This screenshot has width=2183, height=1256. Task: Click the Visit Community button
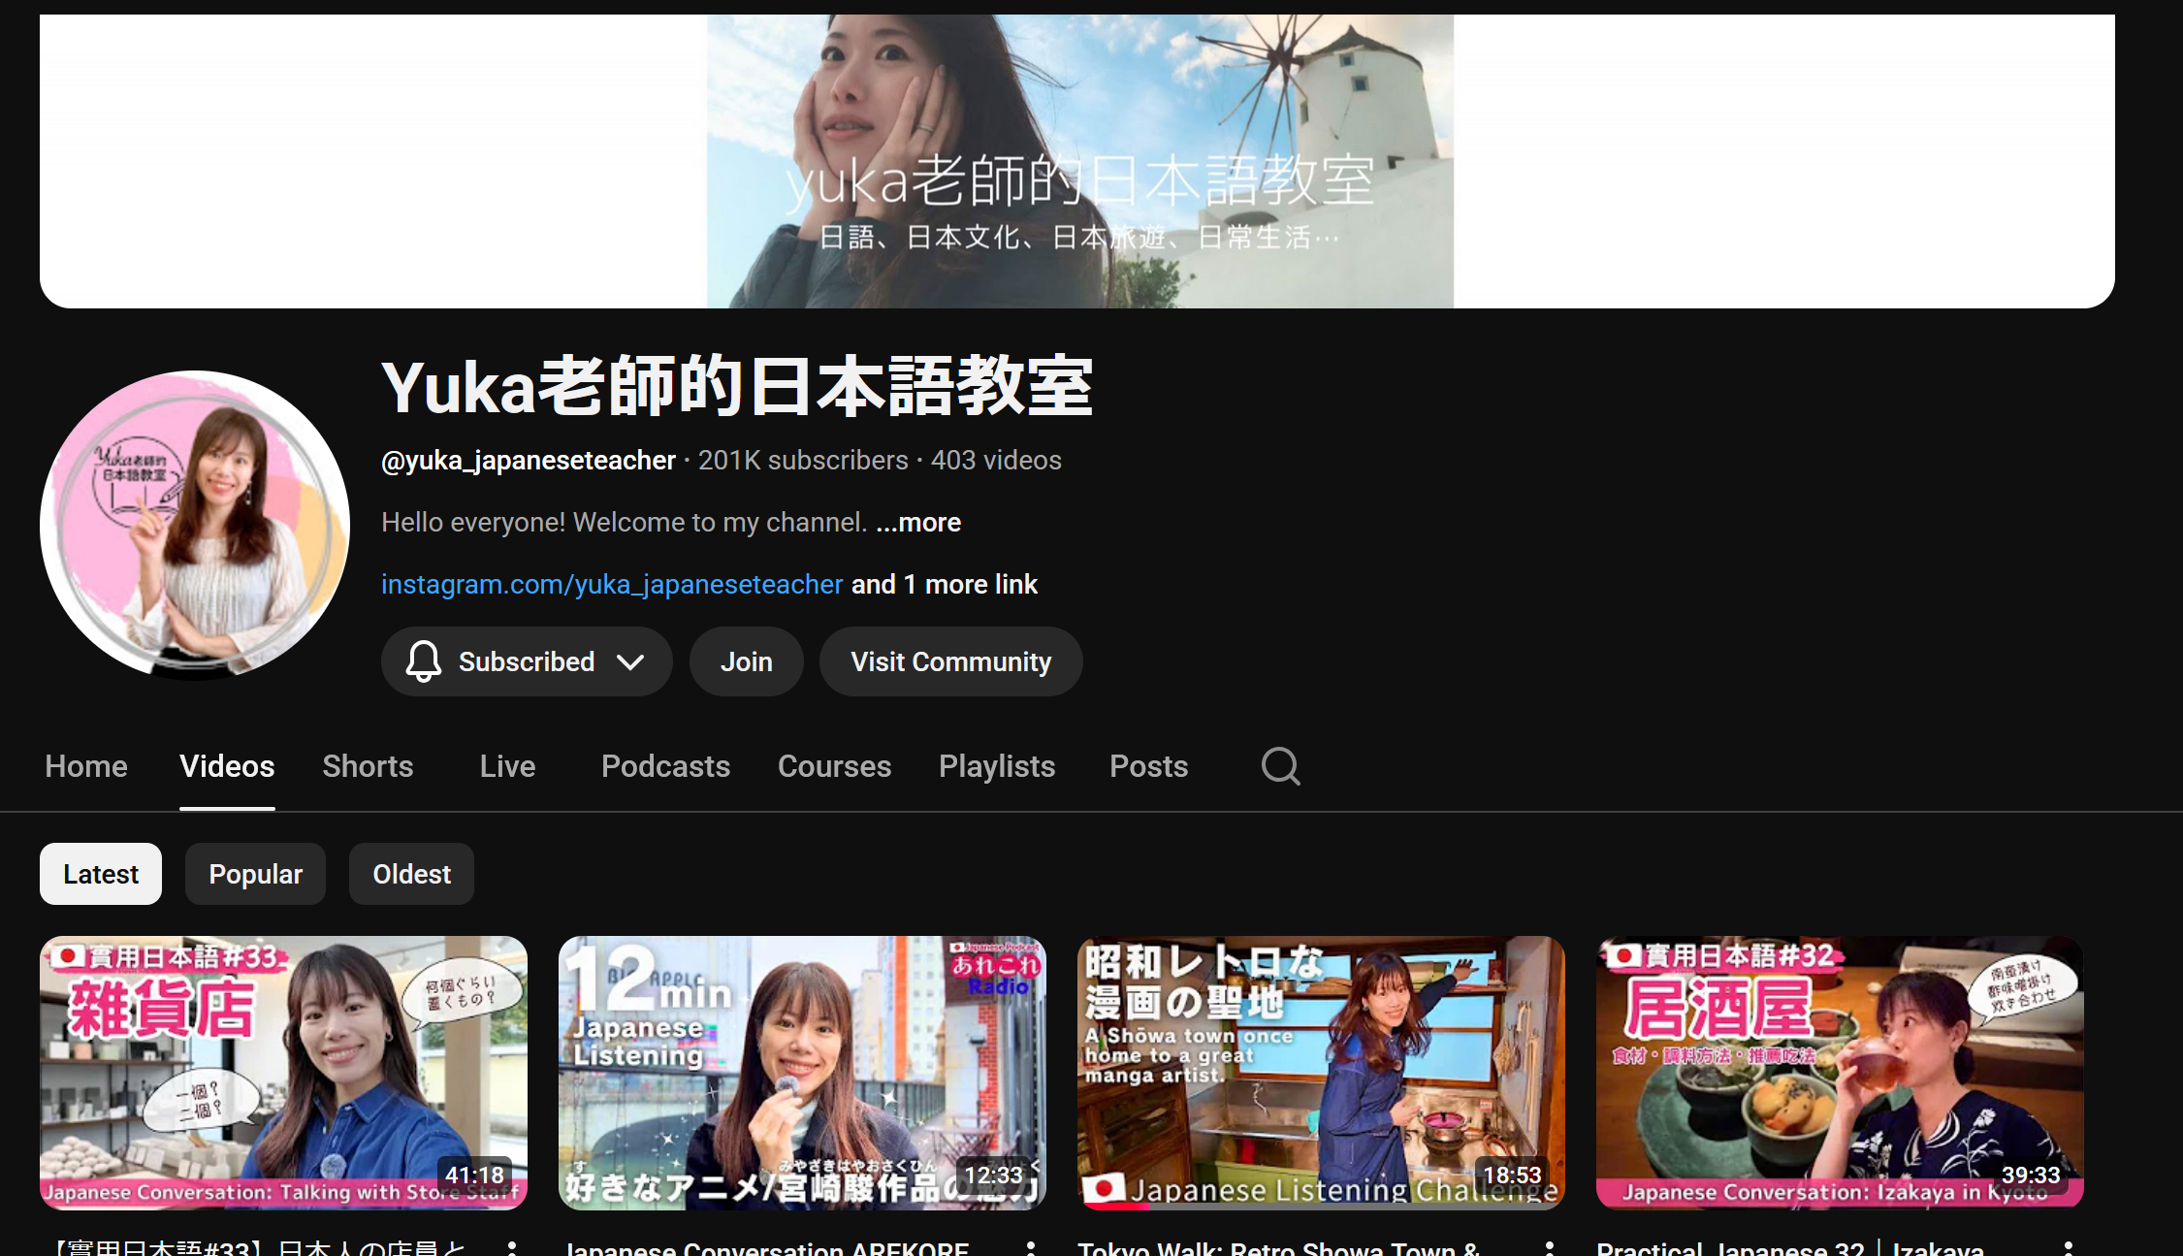(x=950, y=661)
